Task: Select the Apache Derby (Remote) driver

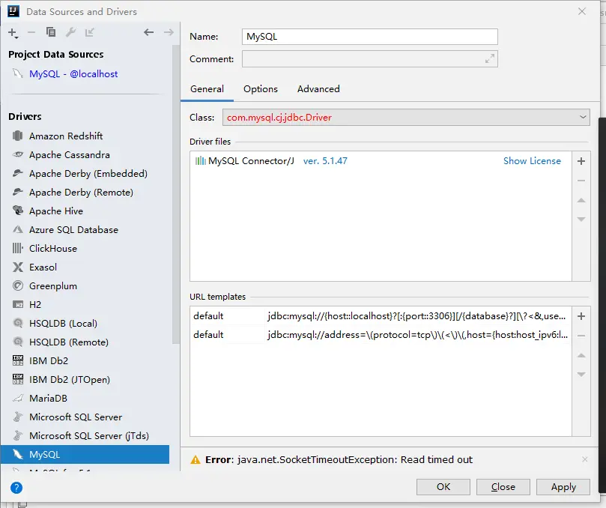Action: click(85, 192)
